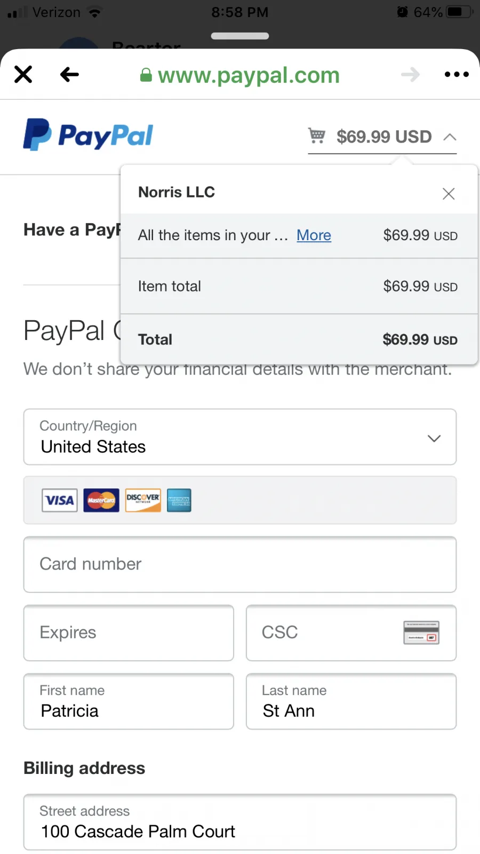This screenshot has height=854, width=480.
Task: Tap the green padlock security icon
Action: point(146,75)
